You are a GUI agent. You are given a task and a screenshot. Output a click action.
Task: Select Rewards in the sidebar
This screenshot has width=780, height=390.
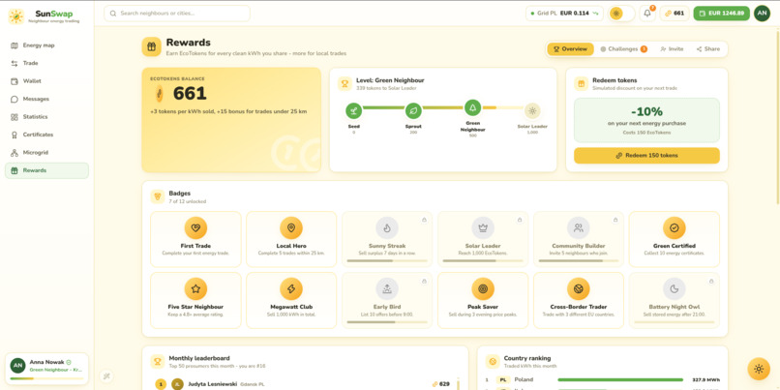[x=46, y=170]
